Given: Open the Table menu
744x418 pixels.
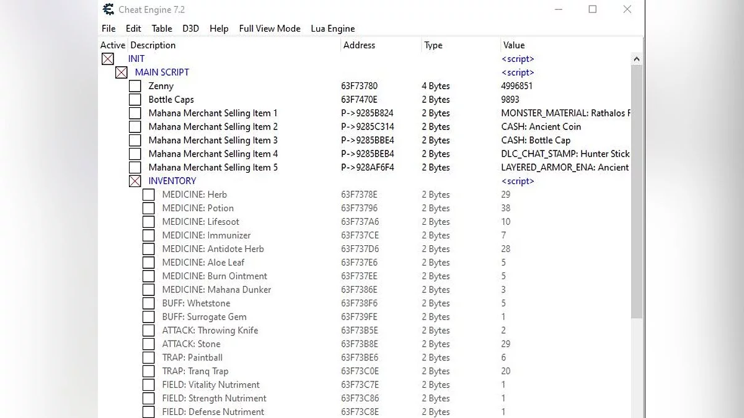Looking at the screenshot, I should tap(162, 28).
